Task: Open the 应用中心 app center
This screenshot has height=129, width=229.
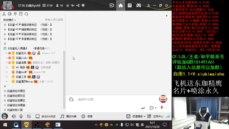Action: click(155, 116)
